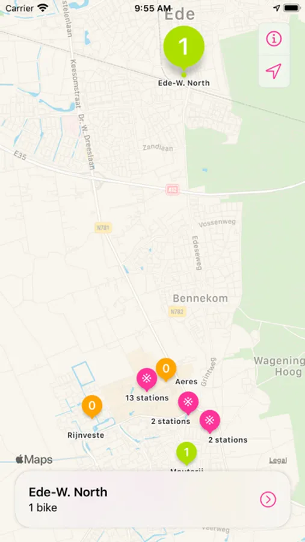
Task: Tap the Wi-Fi icon in status bar
Action: coord(43,8)
